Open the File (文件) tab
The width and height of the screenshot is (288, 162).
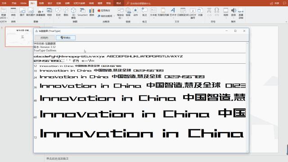[x=4, y=3]
